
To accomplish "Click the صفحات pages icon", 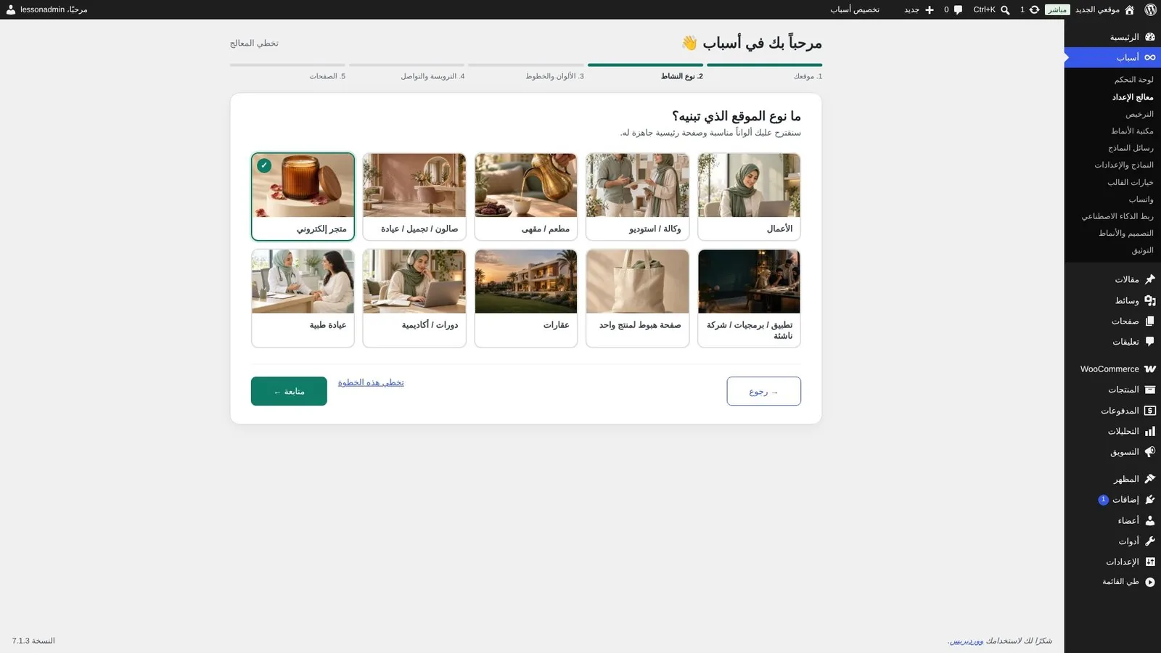I will click(1150, 321).
